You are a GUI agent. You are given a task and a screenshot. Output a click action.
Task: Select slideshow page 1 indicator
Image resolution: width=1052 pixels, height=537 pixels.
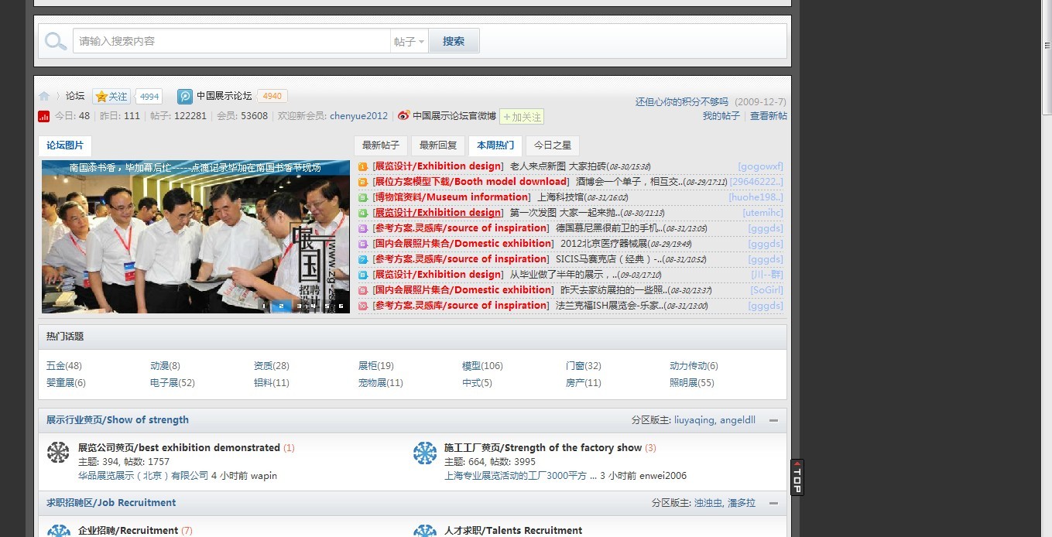click(x=264, y=306)
